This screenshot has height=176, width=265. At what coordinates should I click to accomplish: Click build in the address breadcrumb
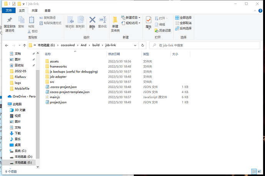coord(96,45)
